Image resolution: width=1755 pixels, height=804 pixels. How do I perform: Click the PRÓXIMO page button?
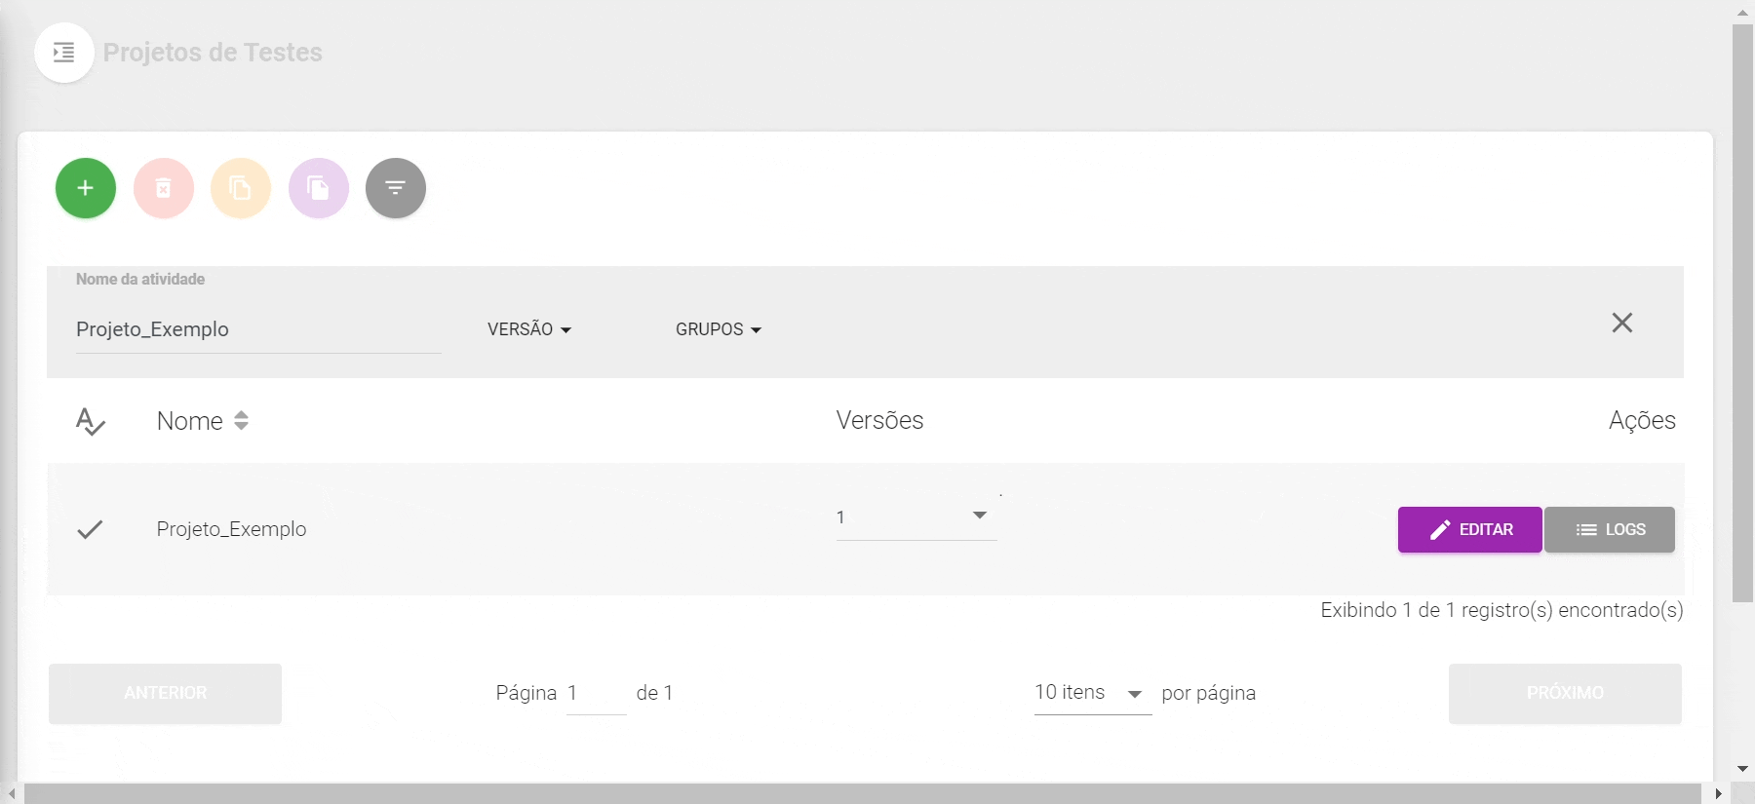coord(1564,693)
